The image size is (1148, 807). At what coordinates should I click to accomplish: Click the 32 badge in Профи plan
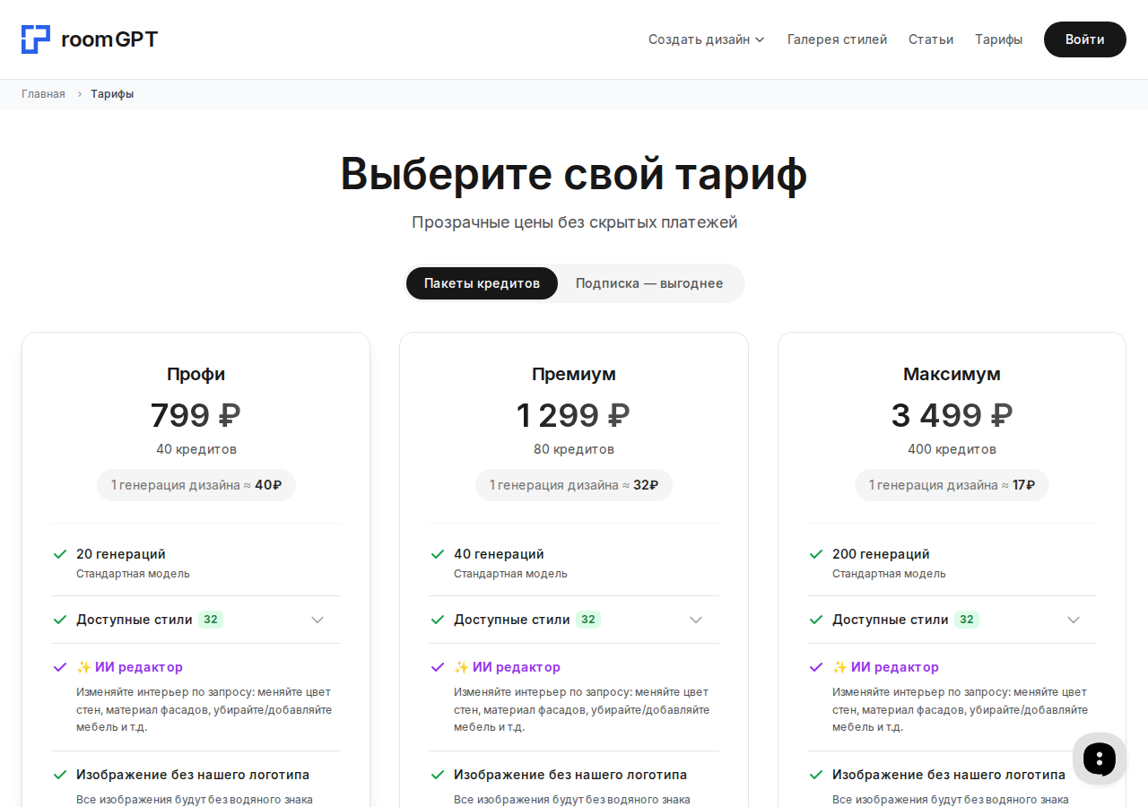point(210,620)
